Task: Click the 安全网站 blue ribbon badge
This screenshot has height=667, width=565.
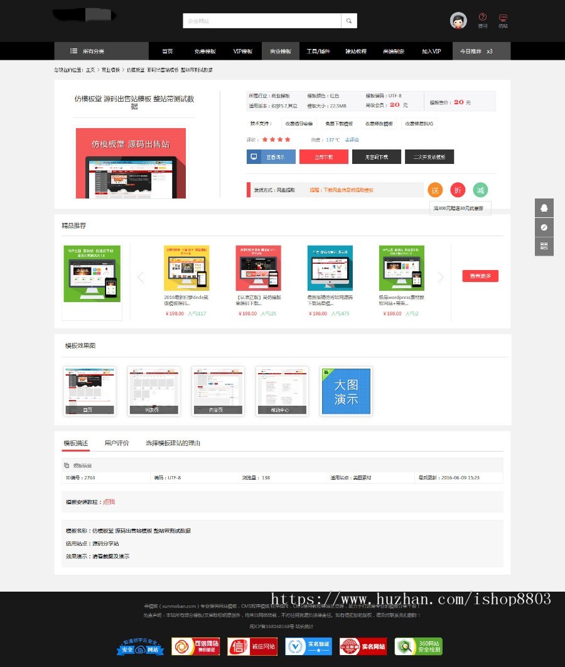Action: [140, 646]
